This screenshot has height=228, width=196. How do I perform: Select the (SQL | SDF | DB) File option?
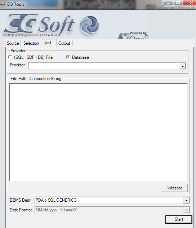(x=10, y=57)
